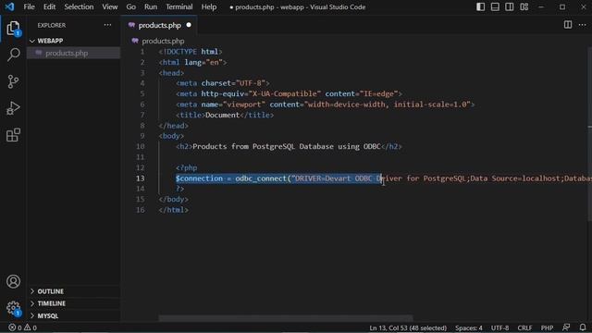Viewport: 592px width, 333px height.
Task: Open the notifications bell
Action: 583,327
